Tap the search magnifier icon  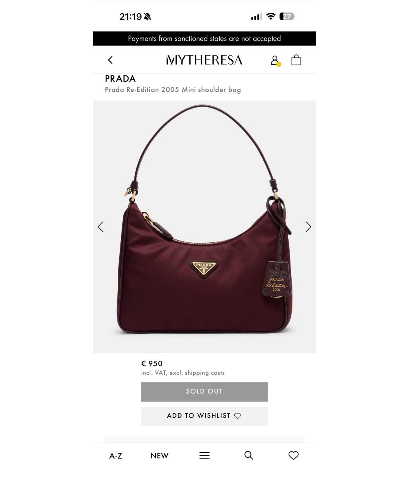click(249, 455)
